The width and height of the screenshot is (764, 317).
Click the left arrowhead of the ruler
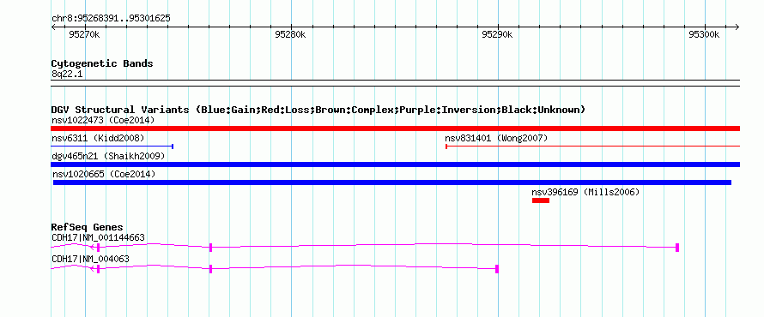(53, 27)
